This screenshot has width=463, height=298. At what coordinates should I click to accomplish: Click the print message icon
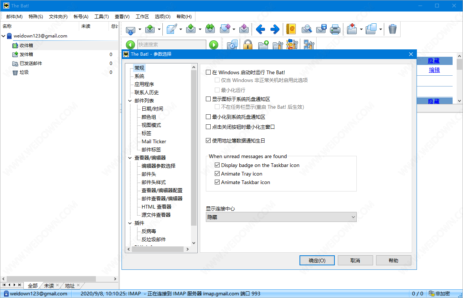(x=335, y=29)
